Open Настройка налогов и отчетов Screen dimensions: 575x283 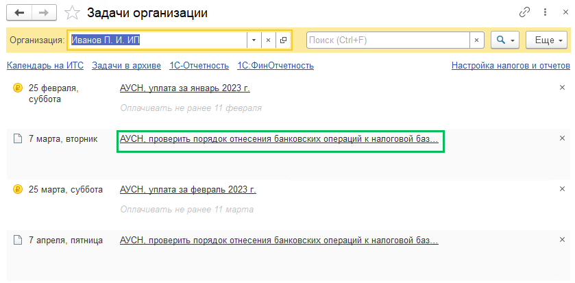point(511,66)
